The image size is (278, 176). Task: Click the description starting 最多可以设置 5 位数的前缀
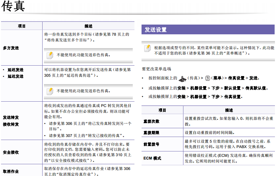pos(227,144)
